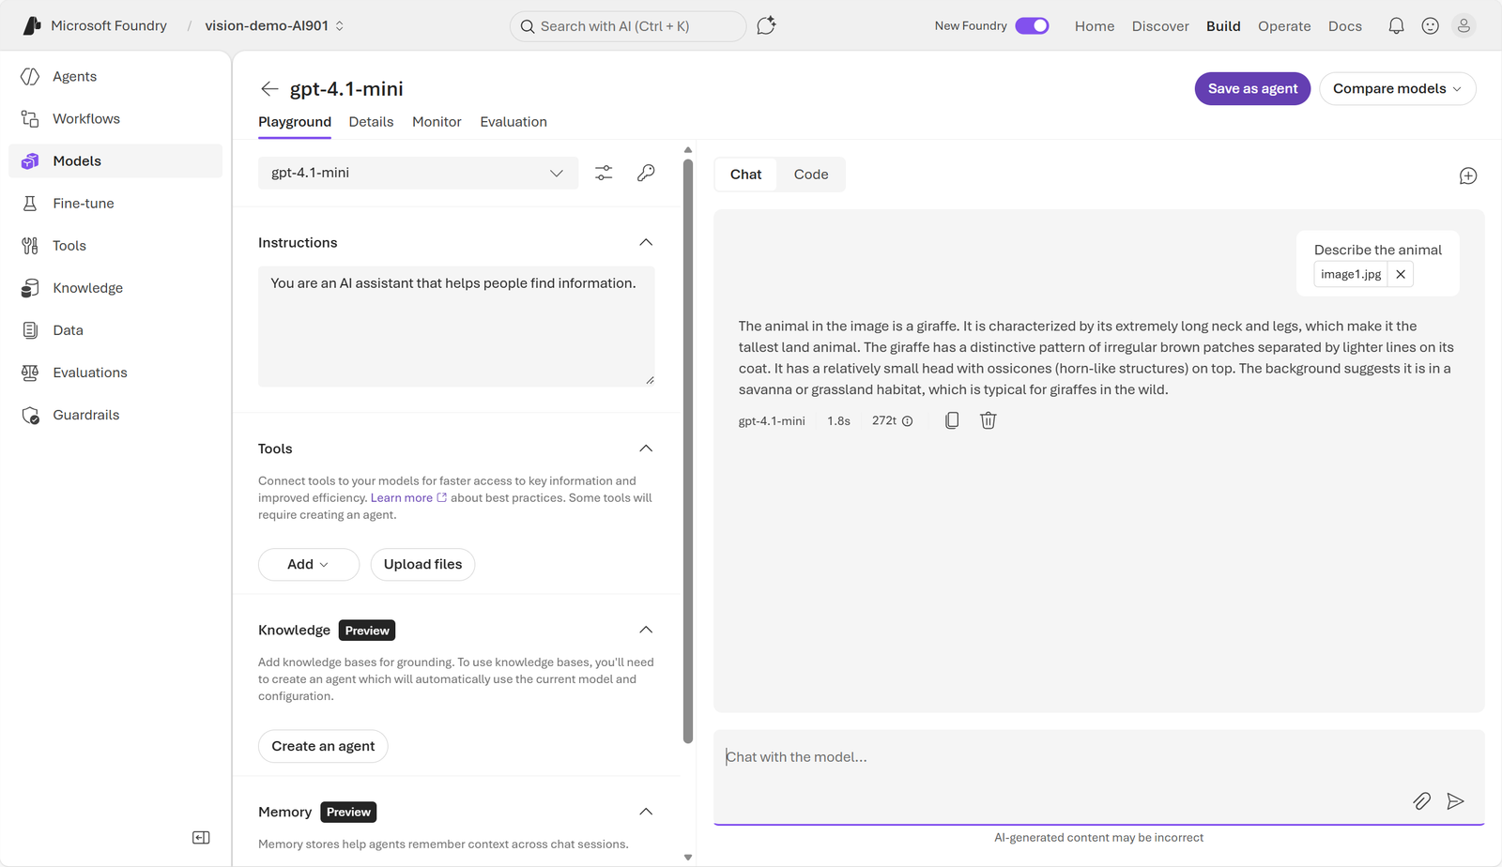1502x867 pixels.
Task: Click the Upload files button
Action: click(x=422, y=564)
